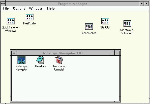Select the RealAudio program group icon

(29, 17)
